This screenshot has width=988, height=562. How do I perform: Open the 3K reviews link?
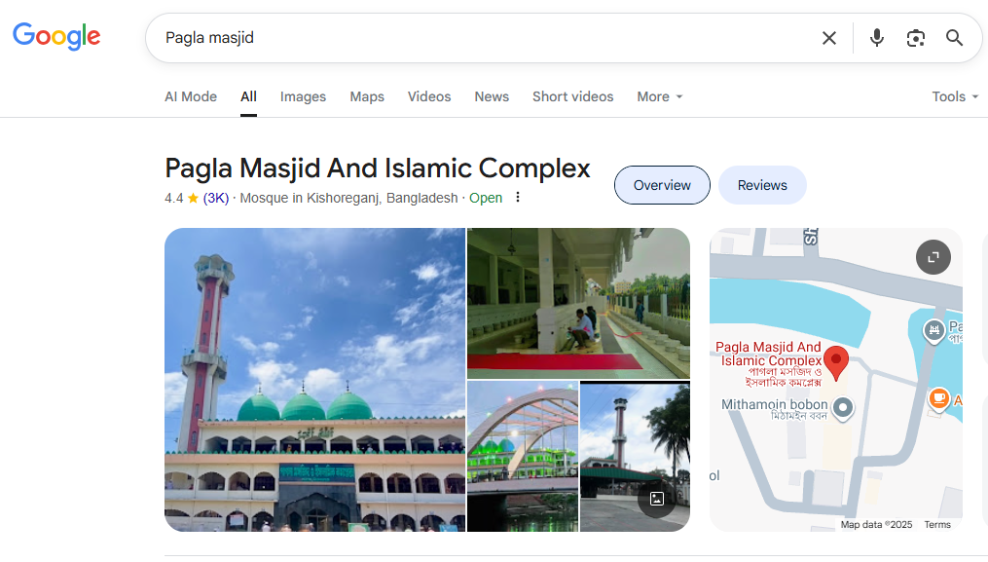[216, 198]
